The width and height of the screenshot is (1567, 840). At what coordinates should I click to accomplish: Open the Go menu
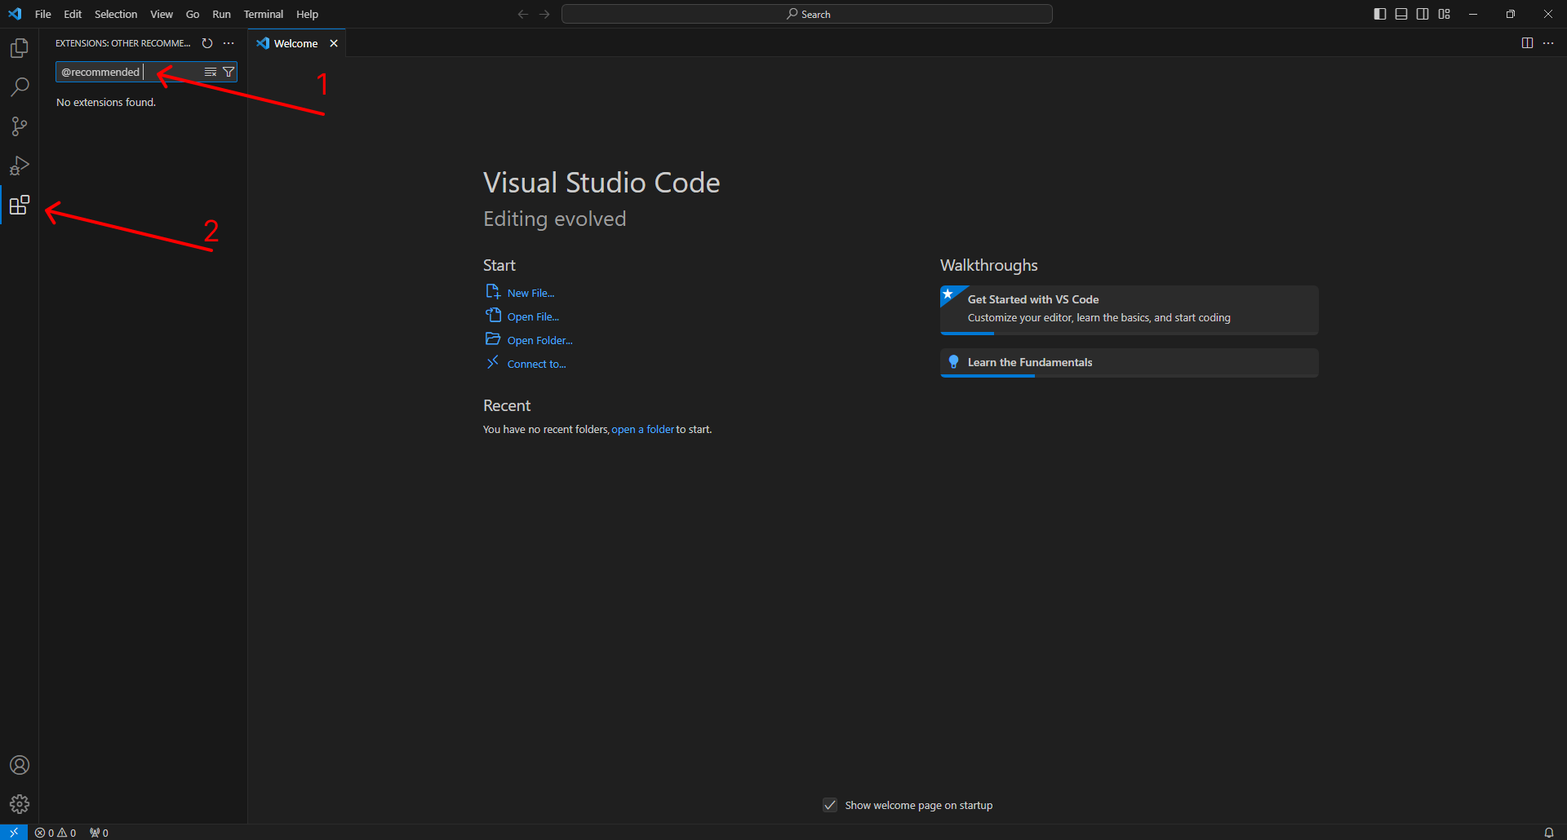[x=193, y=14]
